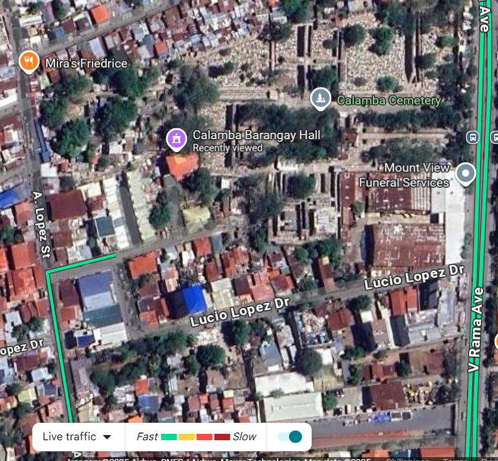Click the Calamba Barangay Hall purple pin
Image resolution: width=498 pixels, height=461 pixels.
pos(177,139)
